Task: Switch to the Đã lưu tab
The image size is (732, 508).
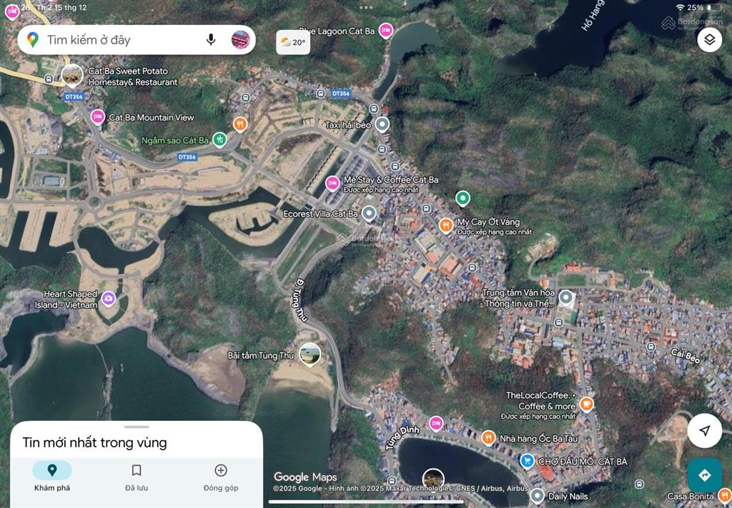Action: (136, 476)
